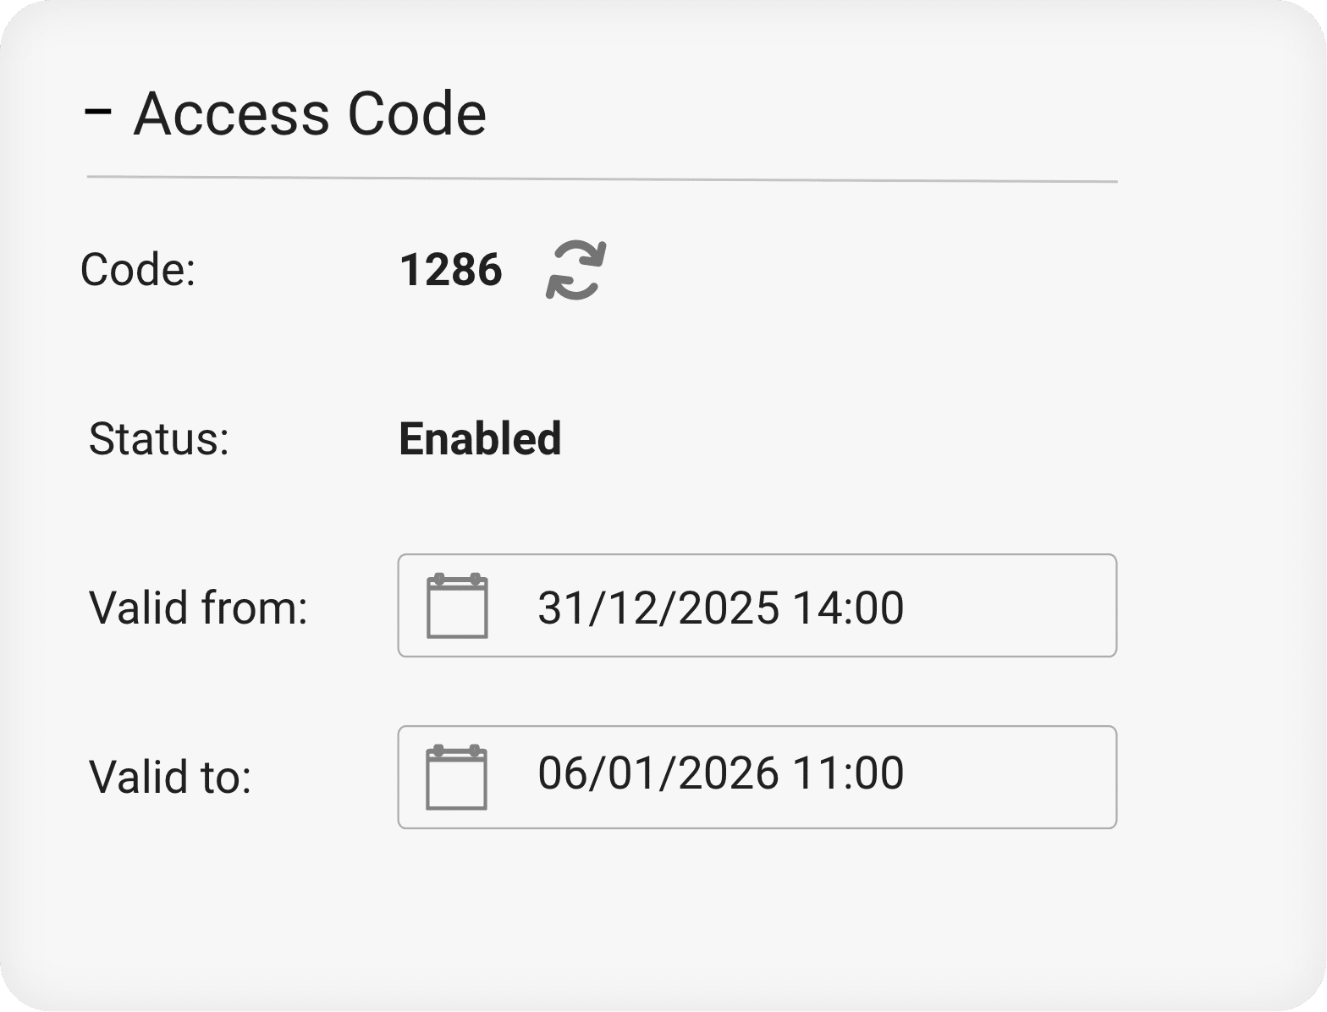Screen dimensions: 1327x1012
Task: Open the Valid from calendar picker
Action: [457, 606]
